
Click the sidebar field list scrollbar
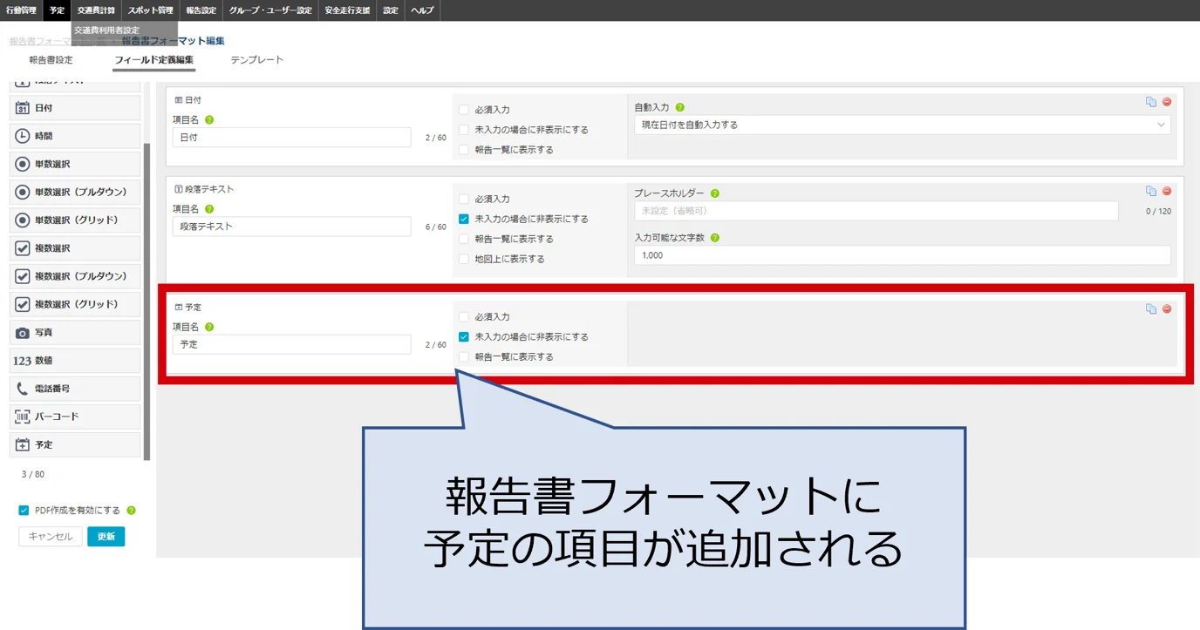(x=147, y=301)
